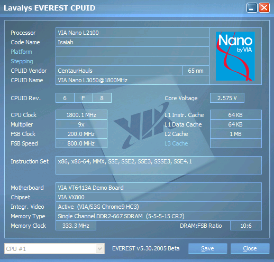Close the window with the red X
The height and width of the screenshot is (262, 274).
coord(264,8)
